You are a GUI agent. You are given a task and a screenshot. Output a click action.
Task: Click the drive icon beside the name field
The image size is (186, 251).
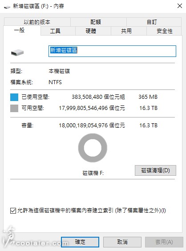(x=17, y=53)
